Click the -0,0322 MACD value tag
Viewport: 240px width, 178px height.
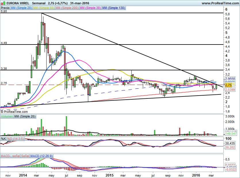[230, 169]
